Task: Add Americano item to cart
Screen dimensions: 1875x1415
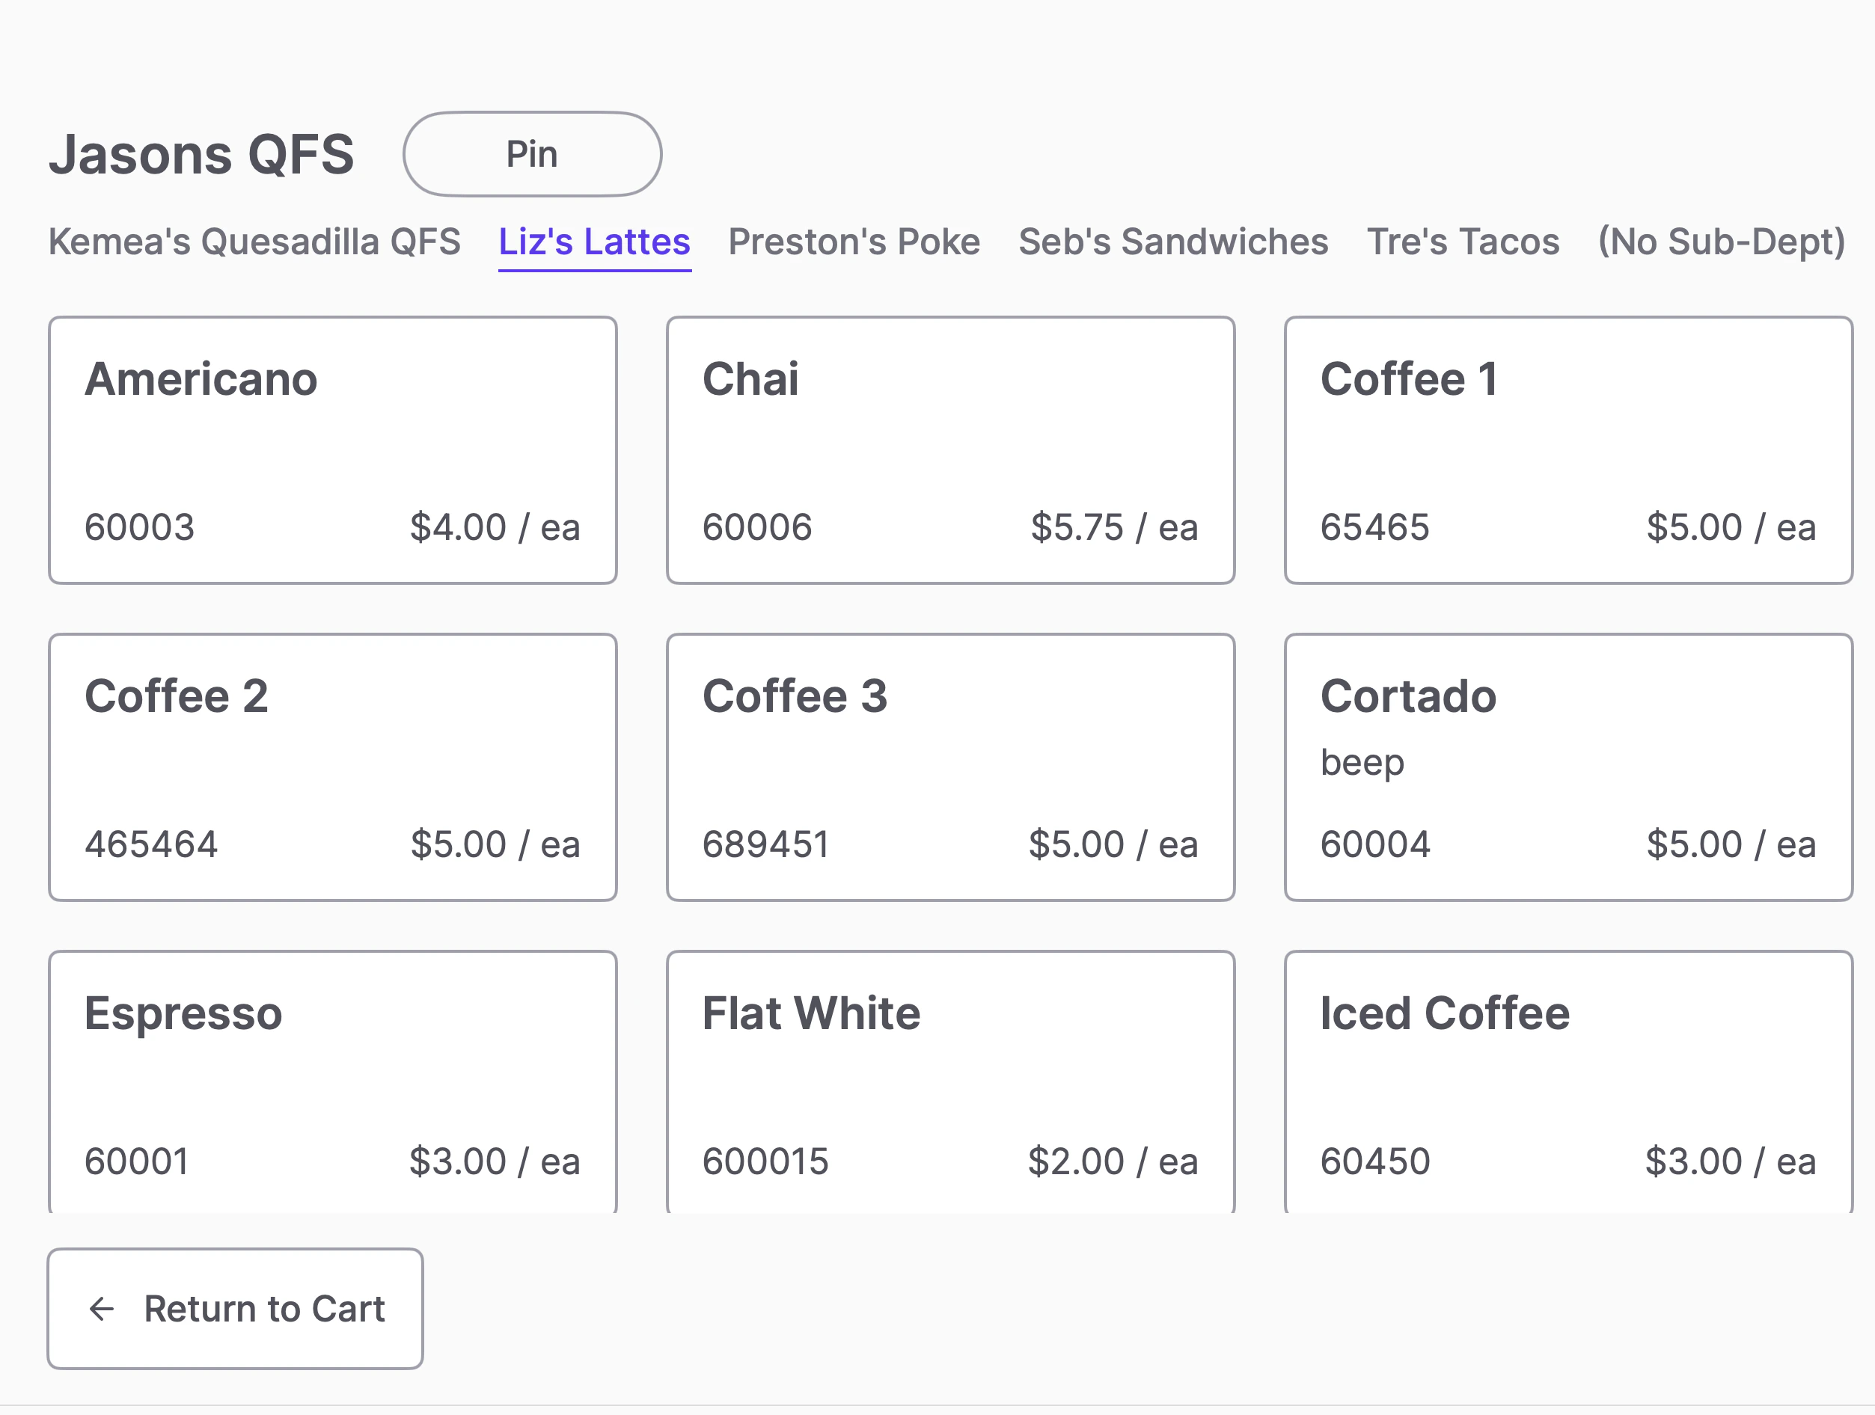Action: 332,450
